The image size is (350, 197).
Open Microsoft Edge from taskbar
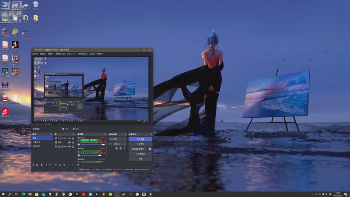tap(23, 194)
